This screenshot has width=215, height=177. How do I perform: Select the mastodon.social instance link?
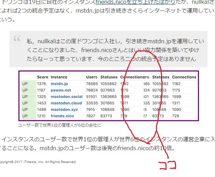click(67, 97)
